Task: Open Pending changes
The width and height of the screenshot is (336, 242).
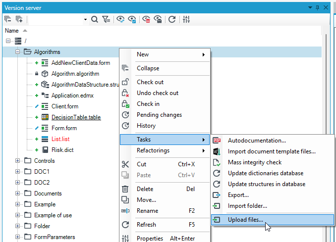Action: click(x=165, y=115)
